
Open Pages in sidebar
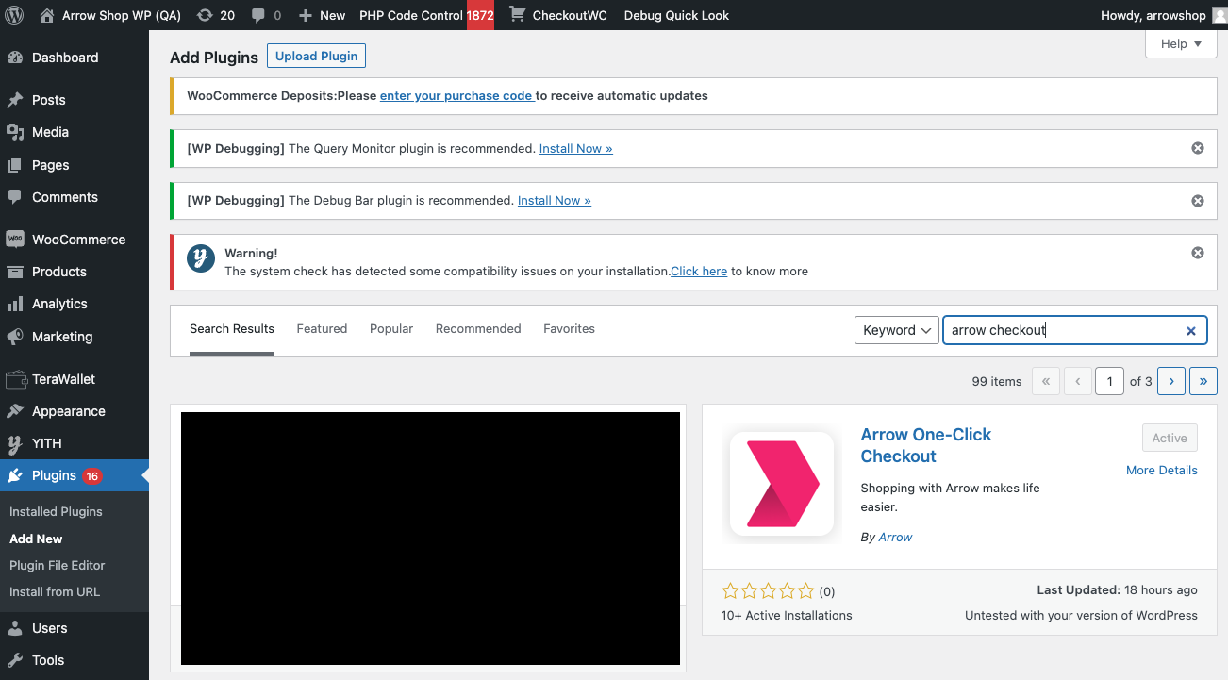[x=75, y=165]
